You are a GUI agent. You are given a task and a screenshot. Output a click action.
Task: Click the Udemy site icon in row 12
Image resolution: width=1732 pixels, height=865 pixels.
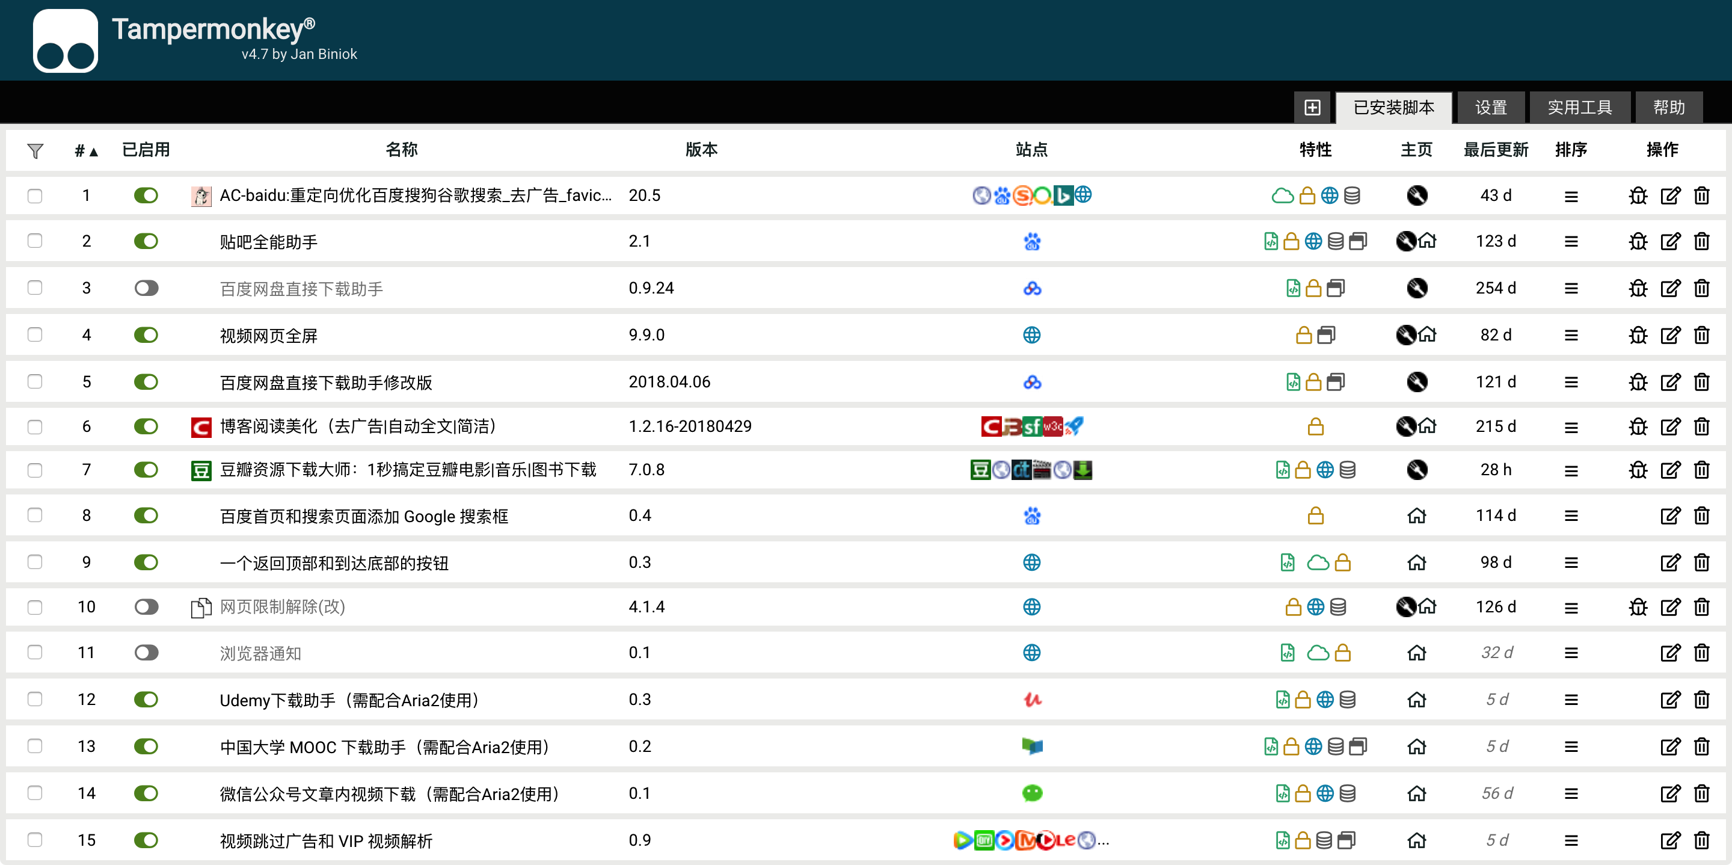coord(1032,700)
